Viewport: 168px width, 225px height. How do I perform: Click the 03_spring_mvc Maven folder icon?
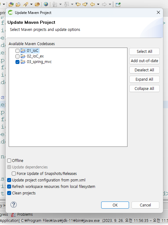[23, 62]
